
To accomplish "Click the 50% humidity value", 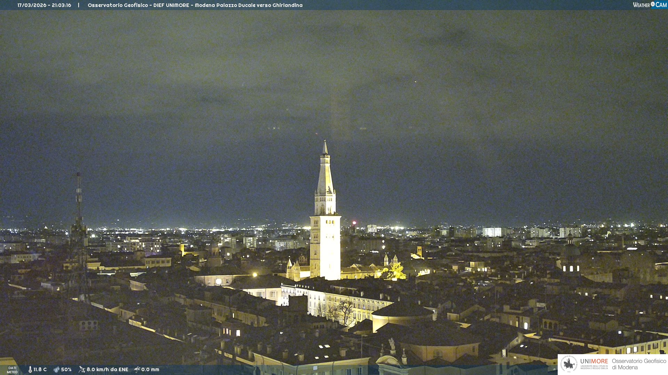I will point(66,369).
